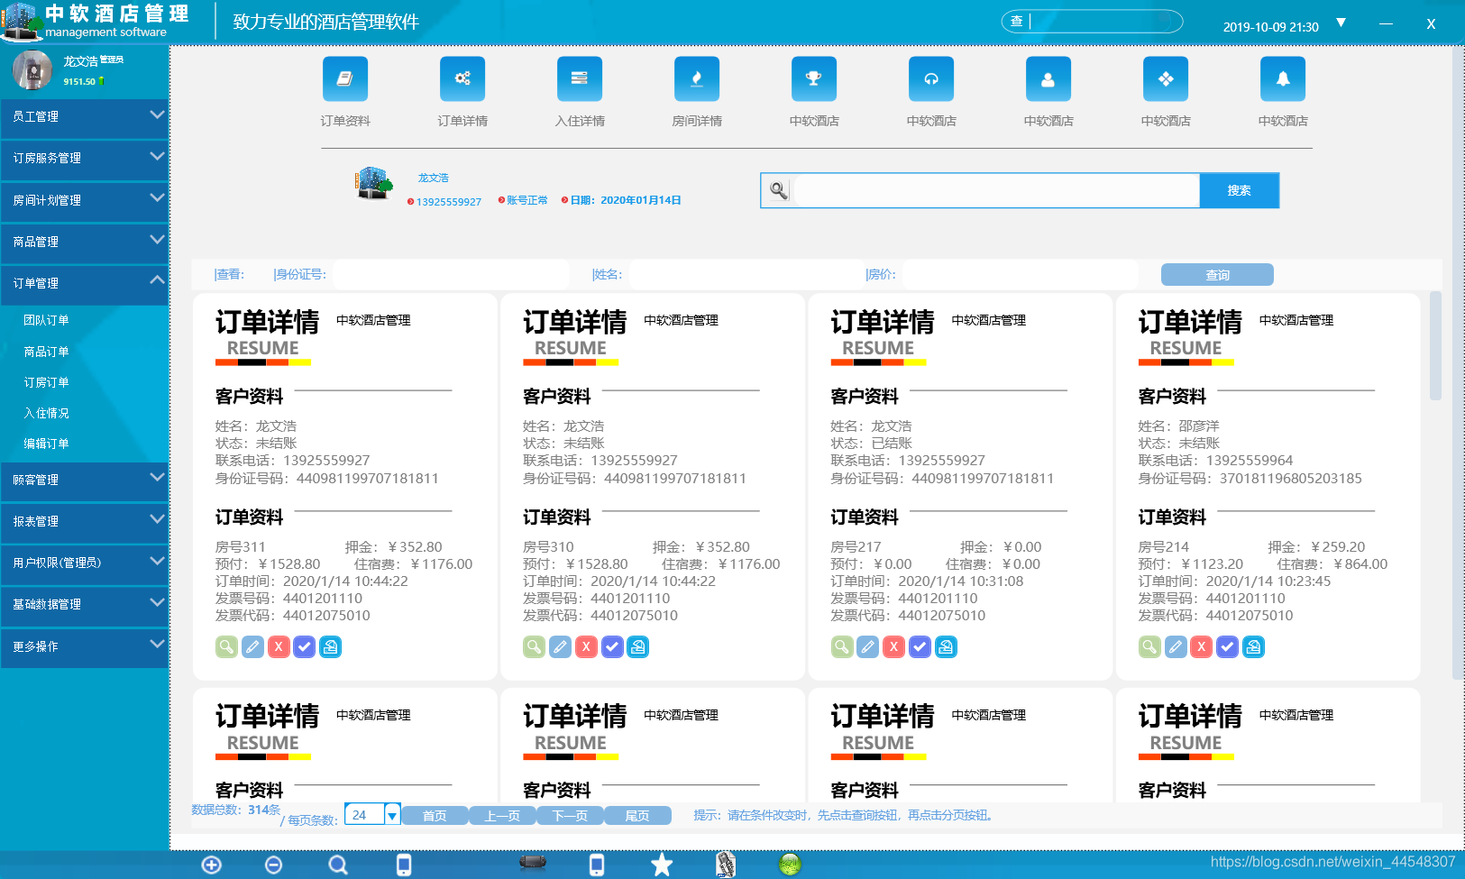Expand the 员工管理 sidebar section
1465x879 pixels.
coord(84,116)
